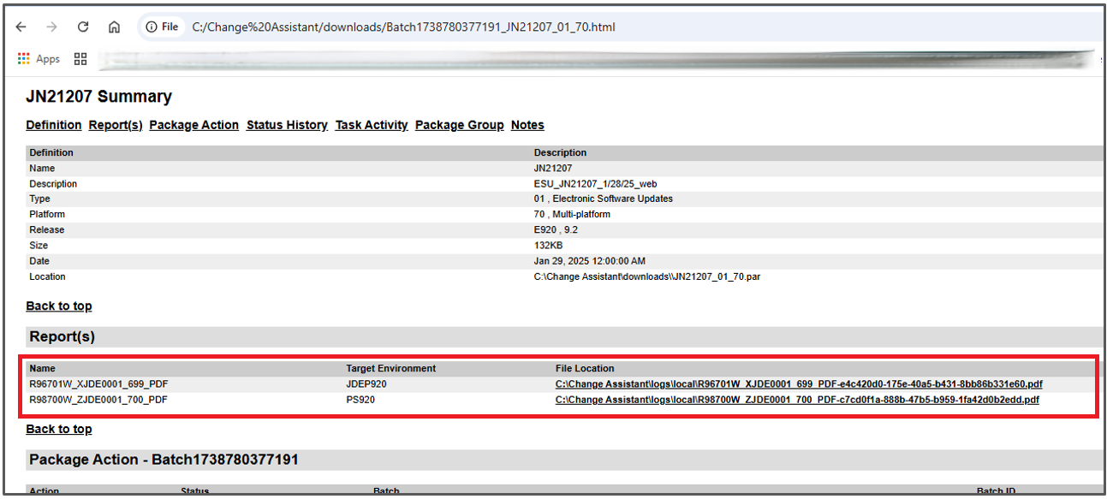Click the browser back arrow icon
The width and height of the screenshot is (1107, 499).
click(21, 27)
